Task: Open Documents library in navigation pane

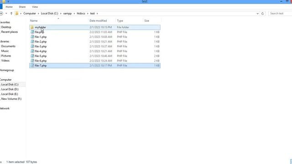Action: 8,46
